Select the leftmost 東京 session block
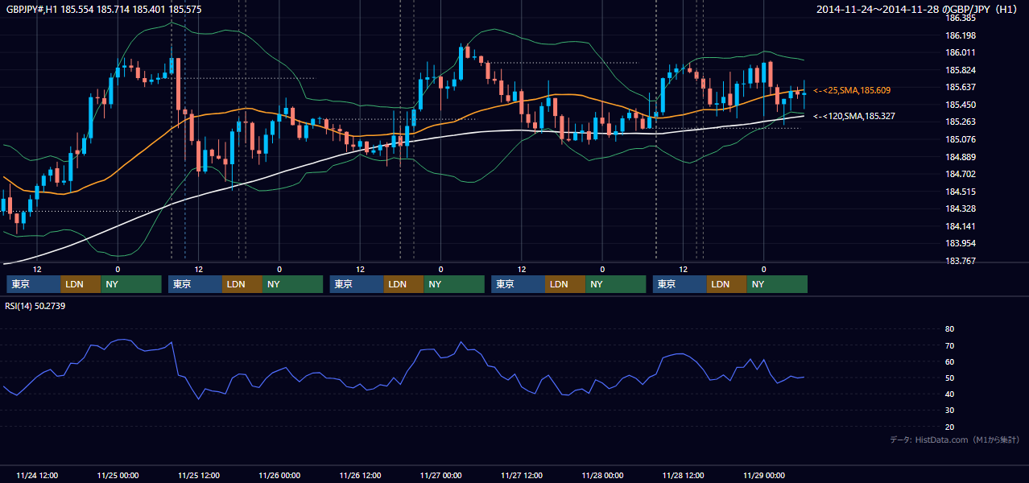Screen dimensions: 1029x483 tap(33, 284)
